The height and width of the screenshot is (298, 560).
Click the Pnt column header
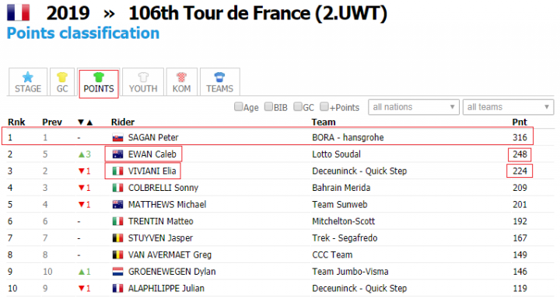click(x=520, y=123)
